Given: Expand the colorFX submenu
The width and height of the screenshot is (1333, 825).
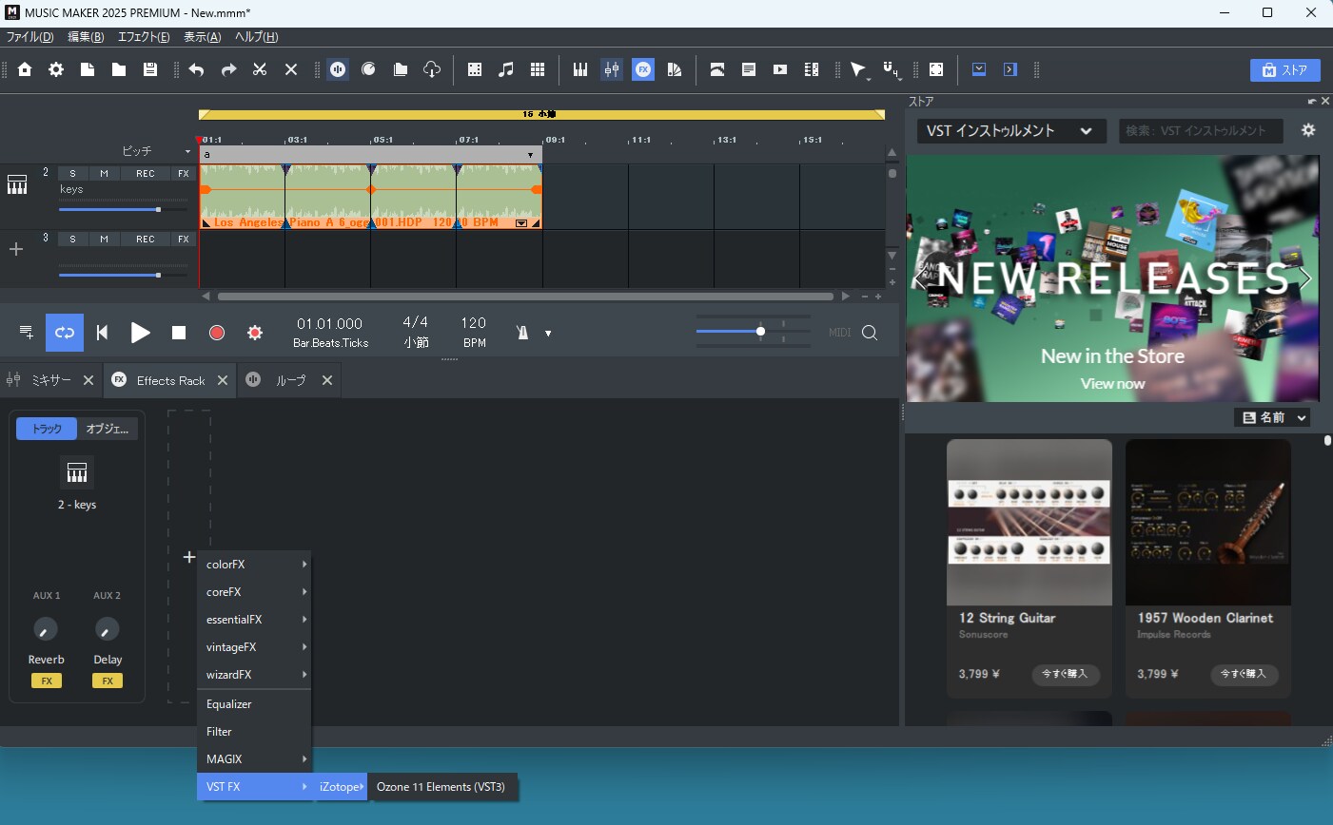Looking at the screenshot, I should [x=254, y=565].
